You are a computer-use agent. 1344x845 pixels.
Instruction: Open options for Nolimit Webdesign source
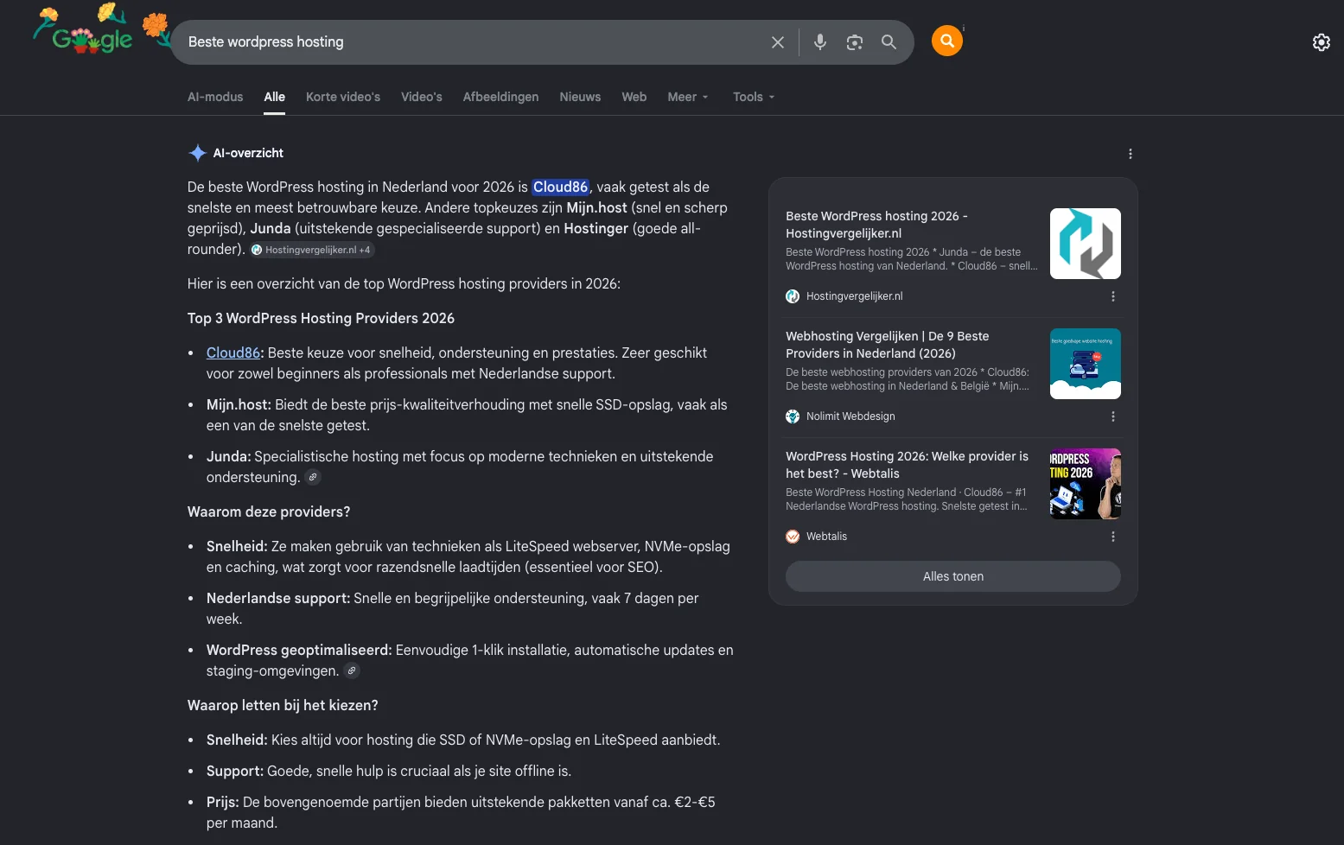[1113, 416]
